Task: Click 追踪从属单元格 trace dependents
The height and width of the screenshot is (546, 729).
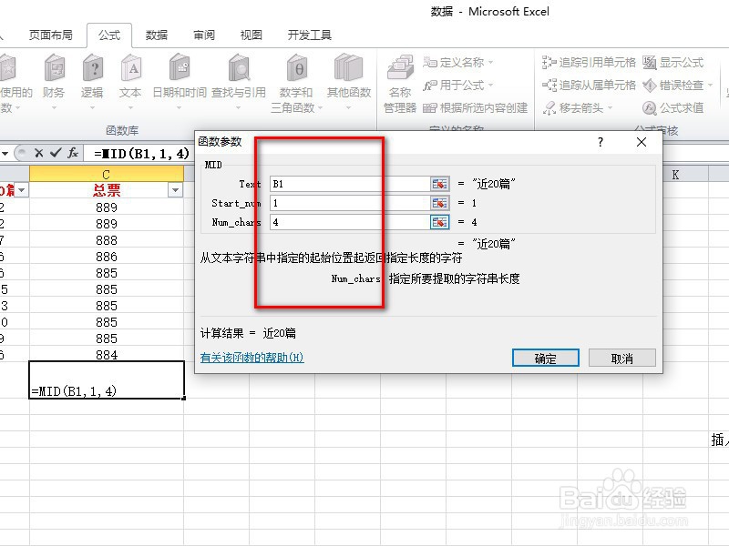Action: tap(589, 85)
